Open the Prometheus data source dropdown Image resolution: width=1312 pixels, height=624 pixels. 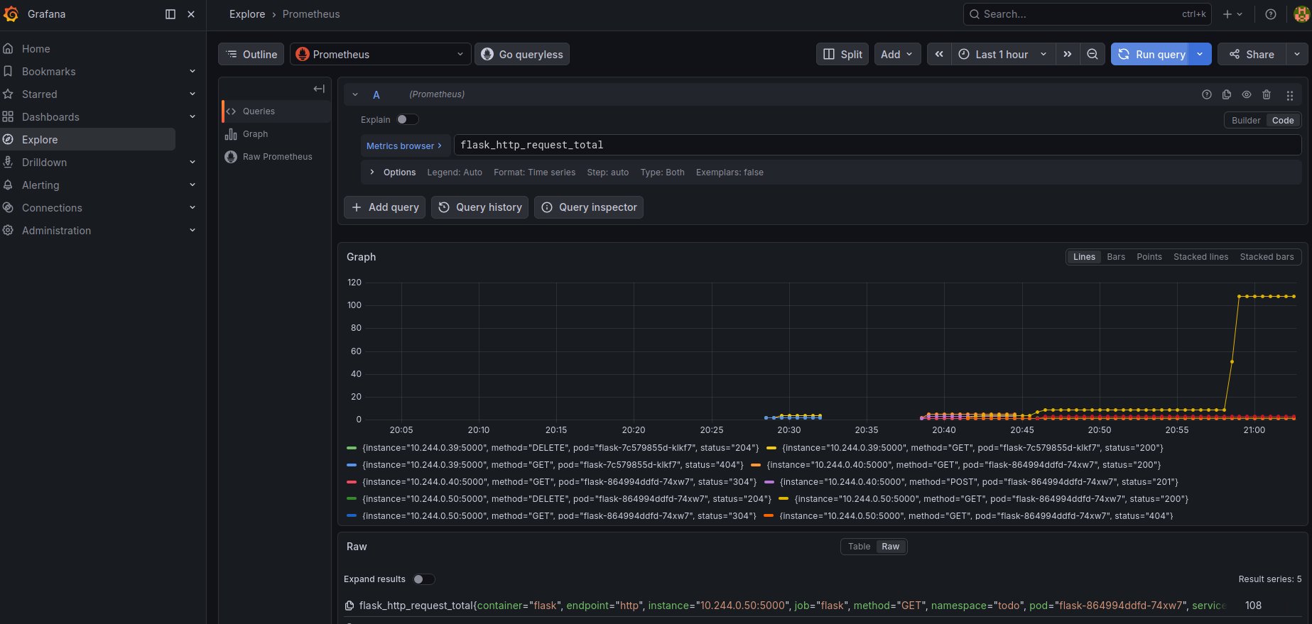381,54
